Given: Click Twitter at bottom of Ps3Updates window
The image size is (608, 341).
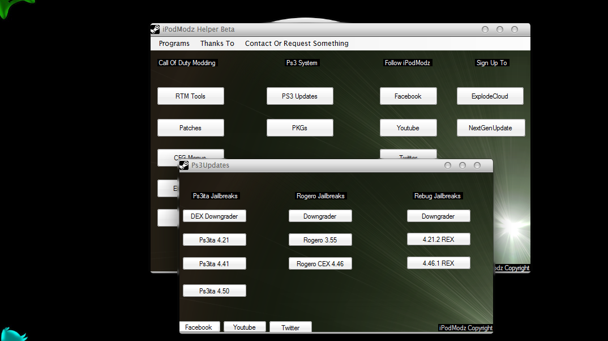Looking at the screenshot, I should (x=290, y=327).
